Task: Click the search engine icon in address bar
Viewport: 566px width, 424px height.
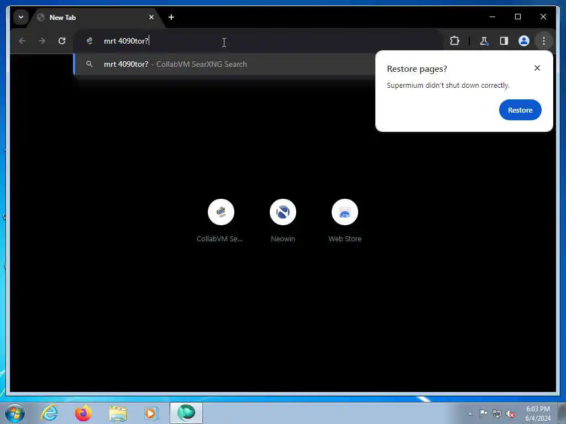Action: click(x=90, y=41)
